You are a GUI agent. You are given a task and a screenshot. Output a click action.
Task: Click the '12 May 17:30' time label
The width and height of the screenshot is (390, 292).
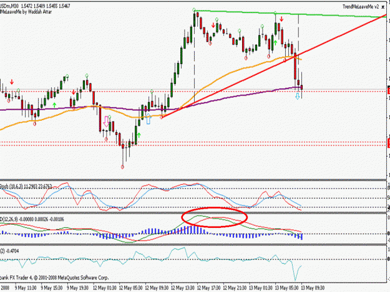pyautogui.click(x=208, y=288)
